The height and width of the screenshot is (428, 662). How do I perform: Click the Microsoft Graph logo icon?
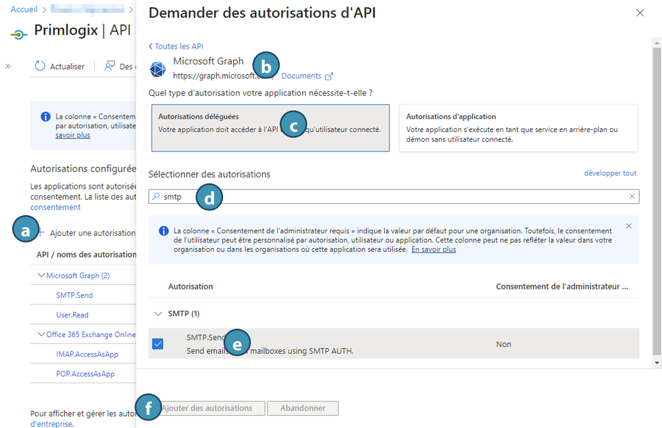click(158, 69)
